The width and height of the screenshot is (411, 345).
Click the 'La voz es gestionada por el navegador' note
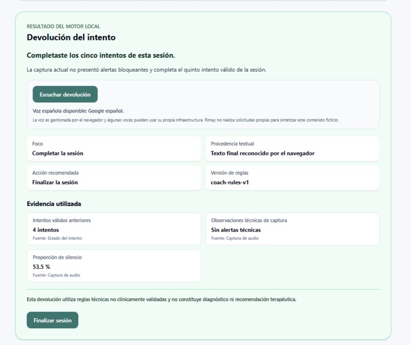click(186, 120)
